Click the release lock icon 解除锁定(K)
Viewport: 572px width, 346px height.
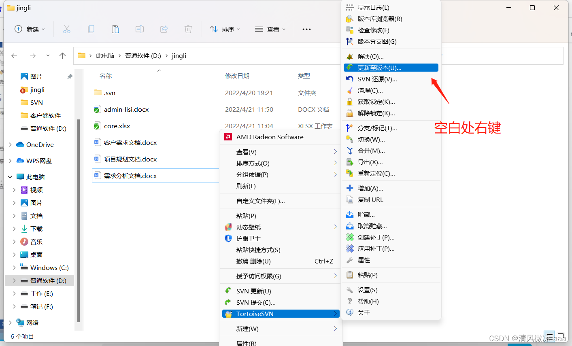click(350, 113)
